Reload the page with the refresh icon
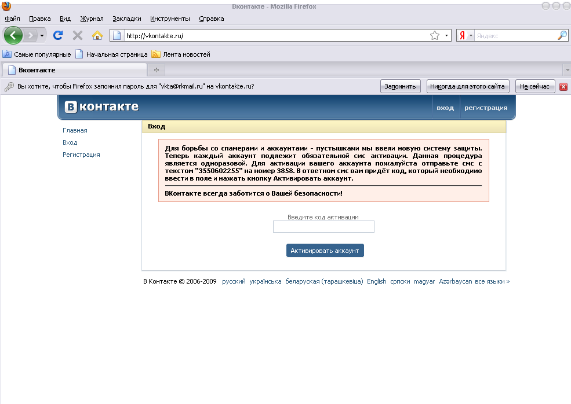 coord(58,35)
